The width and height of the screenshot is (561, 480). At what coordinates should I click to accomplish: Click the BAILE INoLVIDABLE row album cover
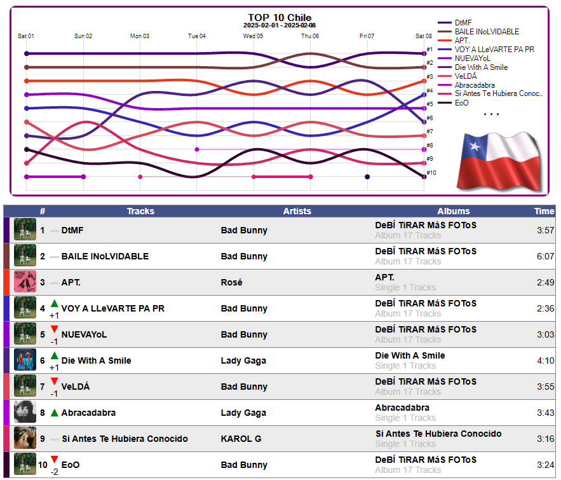(x=25, y=256)
